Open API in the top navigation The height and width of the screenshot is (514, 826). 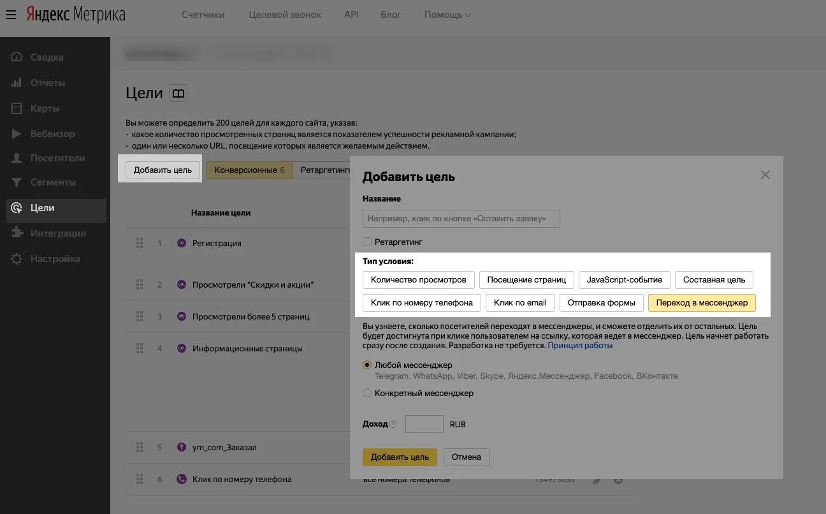point(351,15)
